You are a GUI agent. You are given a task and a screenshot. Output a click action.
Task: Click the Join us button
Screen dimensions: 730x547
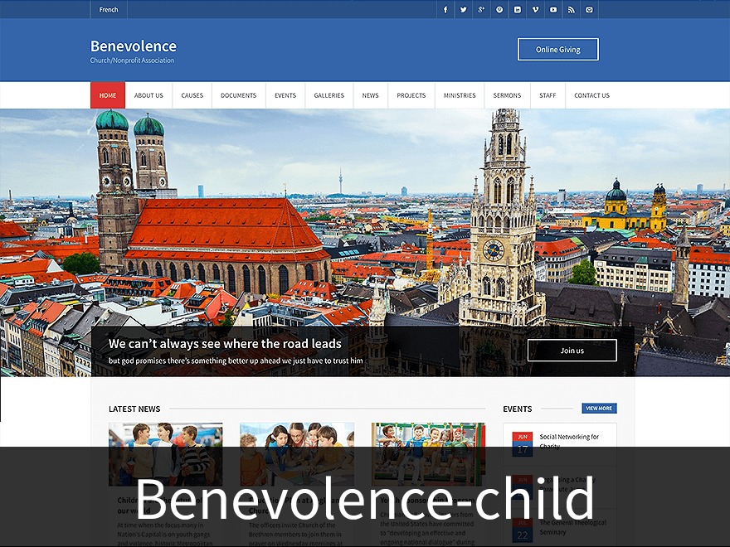[x=572, y=350]
